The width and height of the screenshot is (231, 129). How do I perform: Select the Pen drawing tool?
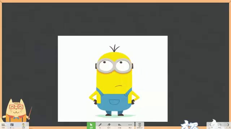[x=100, y=125]
